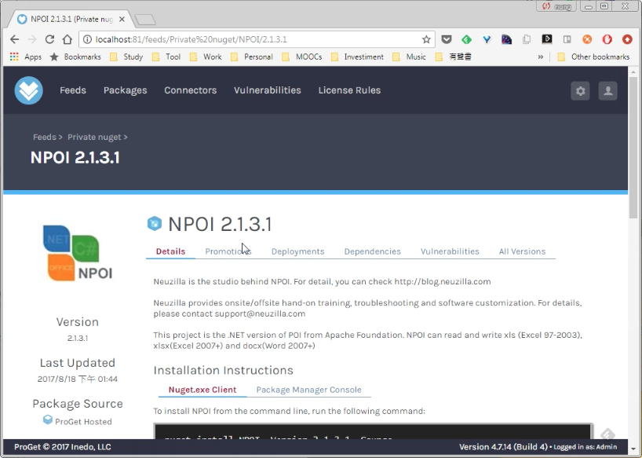Image resolution: width=642 pixels, height=458 pixels.
Task: Open a new browser tab
Action: tap(145, 20)
